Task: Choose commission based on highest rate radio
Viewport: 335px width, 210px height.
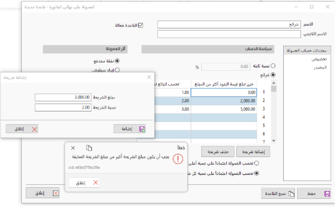Action: (x=256, y=163)
